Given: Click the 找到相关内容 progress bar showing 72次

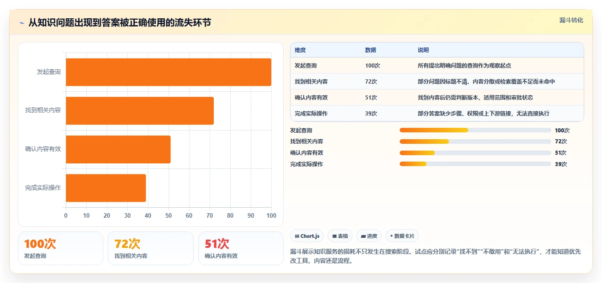Looking at the screenshot, I should [x=475, y=141].
